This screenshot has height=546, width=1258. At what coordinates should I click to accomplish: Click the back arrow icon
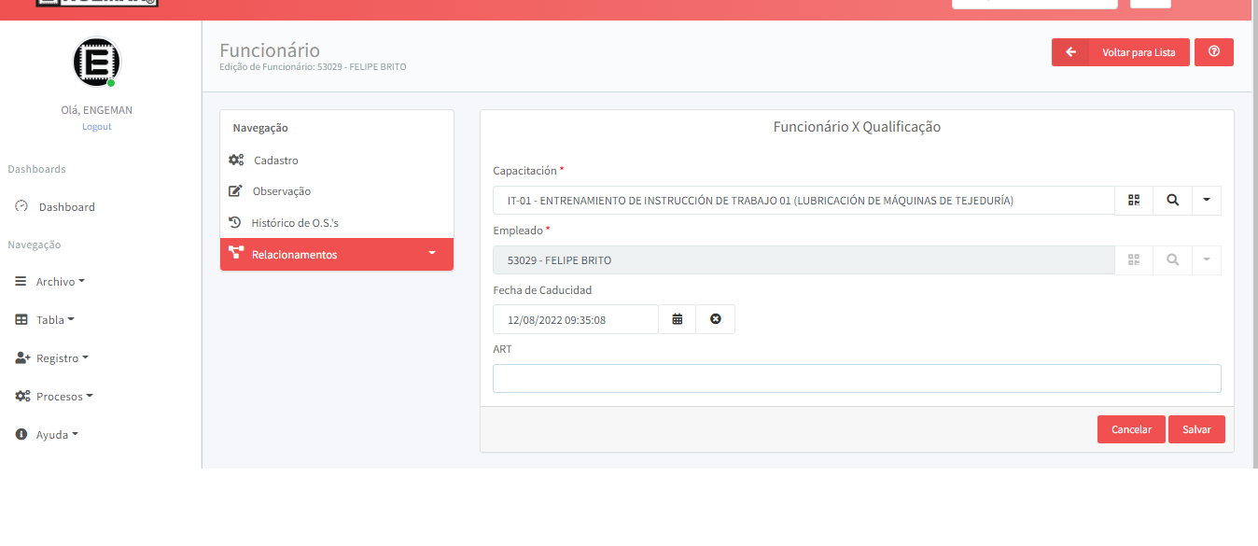pos(1070,52)
